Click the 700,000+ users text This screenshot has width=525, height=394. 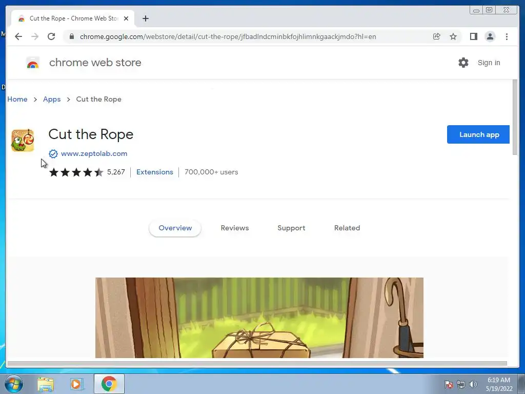tap(211, 172)
